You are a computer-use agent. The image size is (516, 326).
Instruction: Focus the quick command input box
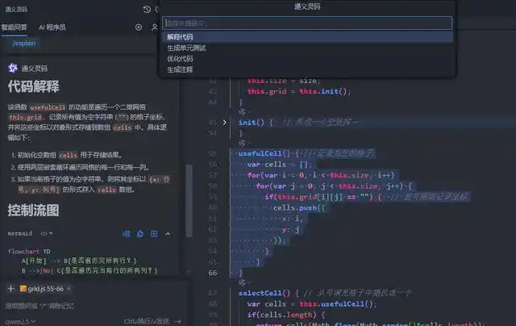(307, 23)
